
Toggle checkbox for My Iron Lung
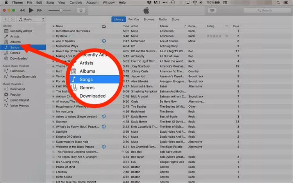[x=53, y=112]
